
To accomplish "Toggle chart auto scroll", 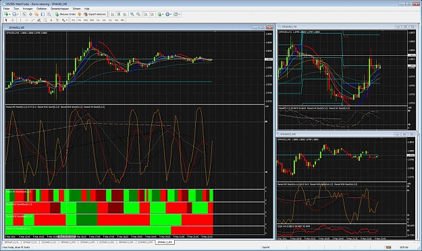I will coord(146,14).
